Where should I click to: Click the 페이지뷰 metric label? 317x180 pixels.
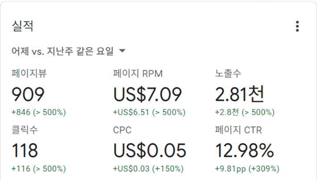coord(29,73)
